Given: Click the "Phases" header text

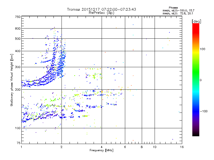Looking at the screenshot, I should click(x=173, y=8).
